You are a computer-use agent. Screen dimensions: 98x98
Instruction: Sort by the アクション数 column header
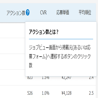pyautogui.click(x=16, y=13)
